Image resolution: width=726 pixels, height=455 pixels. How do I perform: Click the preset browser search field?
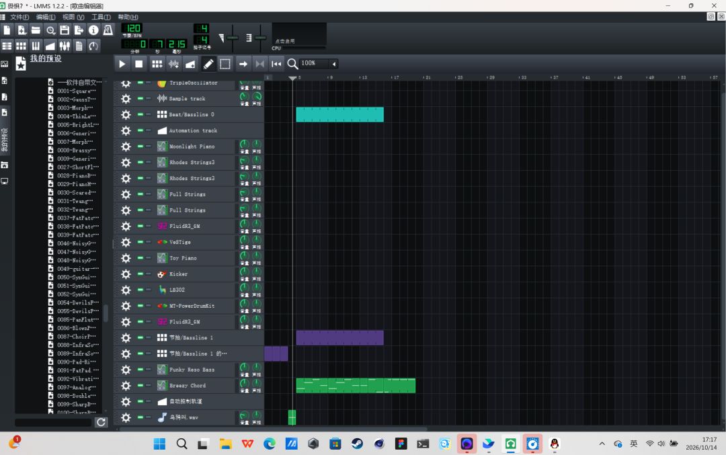(x=53, y=422)
